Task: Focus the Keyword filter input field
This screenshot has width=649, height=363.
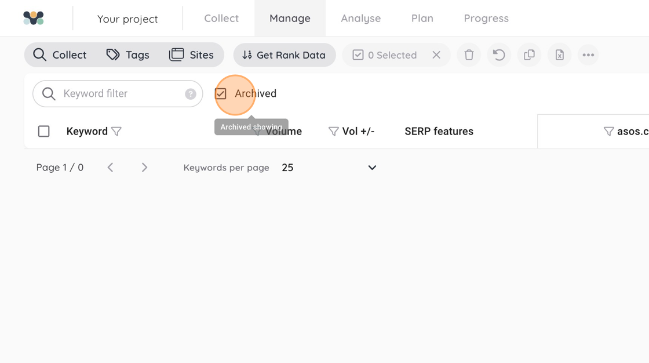Action: [x=118, y=94]
